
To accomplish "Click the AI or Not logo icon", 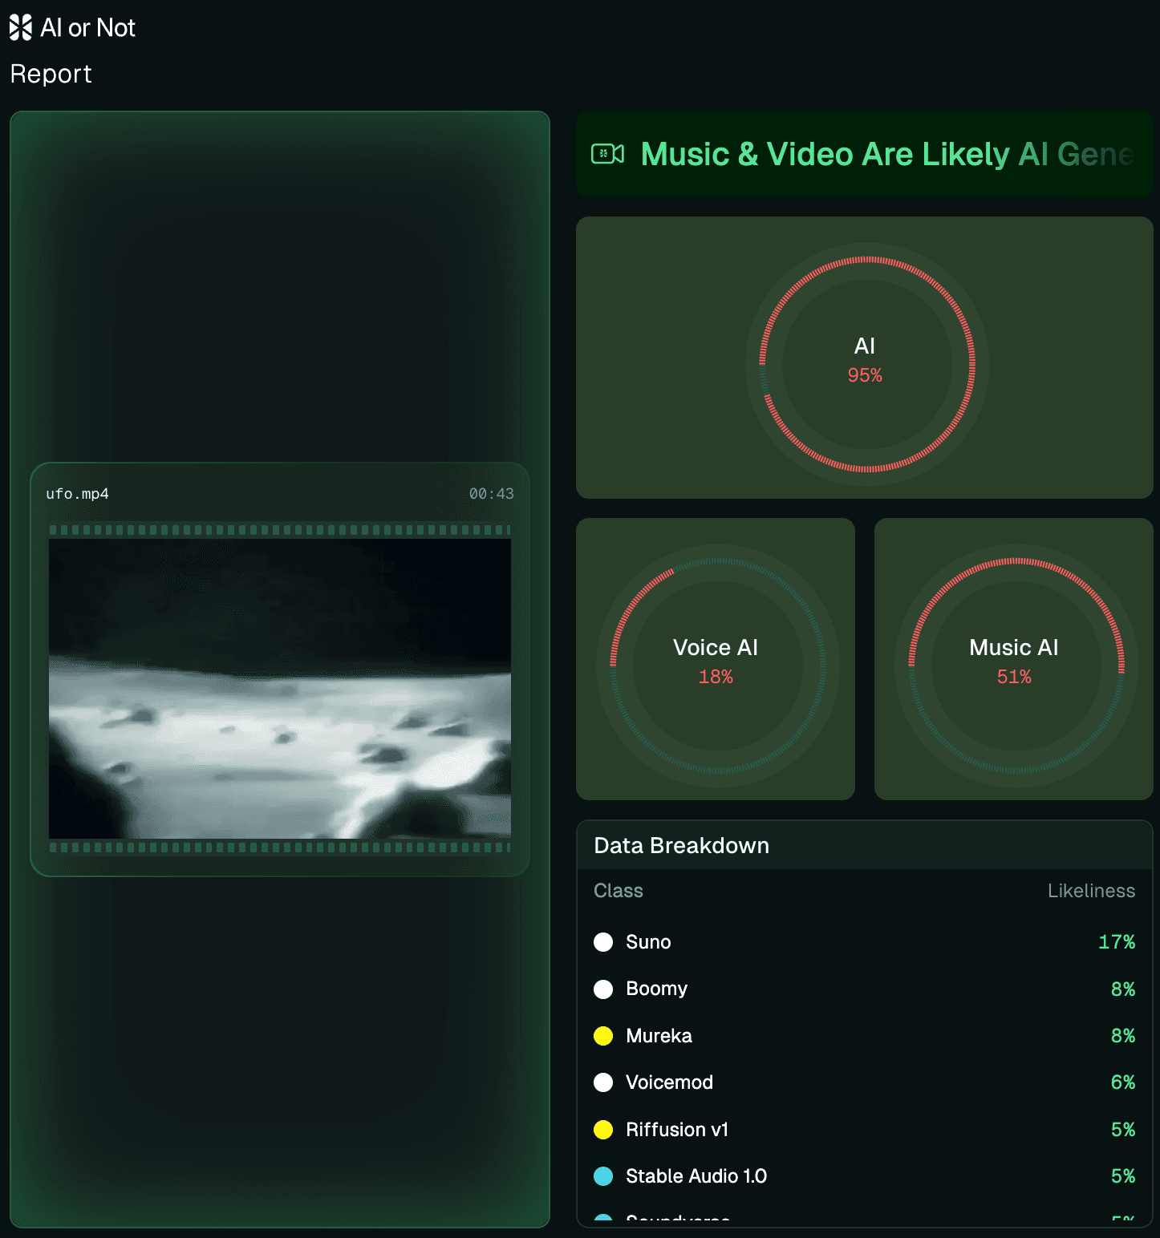I will (21, 27).
